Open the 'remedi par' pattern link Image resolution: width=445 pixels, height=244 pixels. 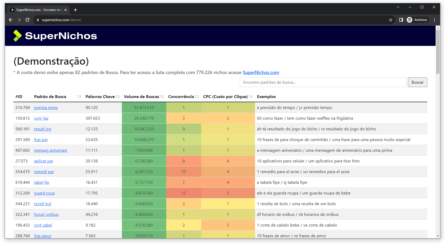coord(44,172)
